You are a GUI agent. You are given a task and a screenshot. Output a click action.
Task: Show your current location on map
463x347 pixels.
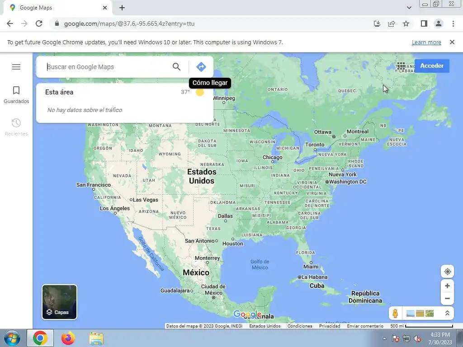[x=447, y=272]
